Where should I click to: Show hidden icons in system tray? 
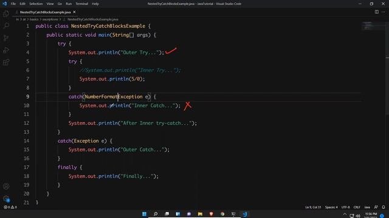point(345,214)
